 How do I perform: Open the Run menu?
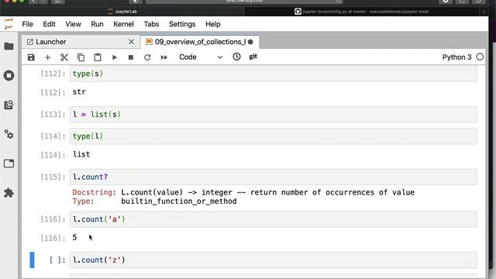97,24
